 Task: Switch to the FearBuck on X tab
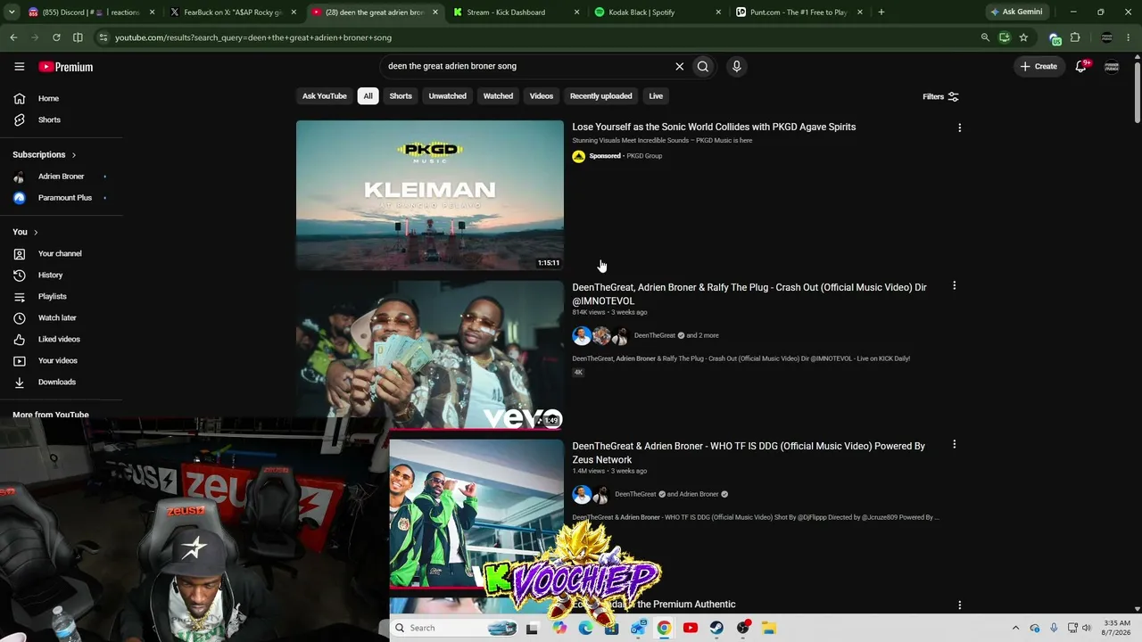pos(235,12)
